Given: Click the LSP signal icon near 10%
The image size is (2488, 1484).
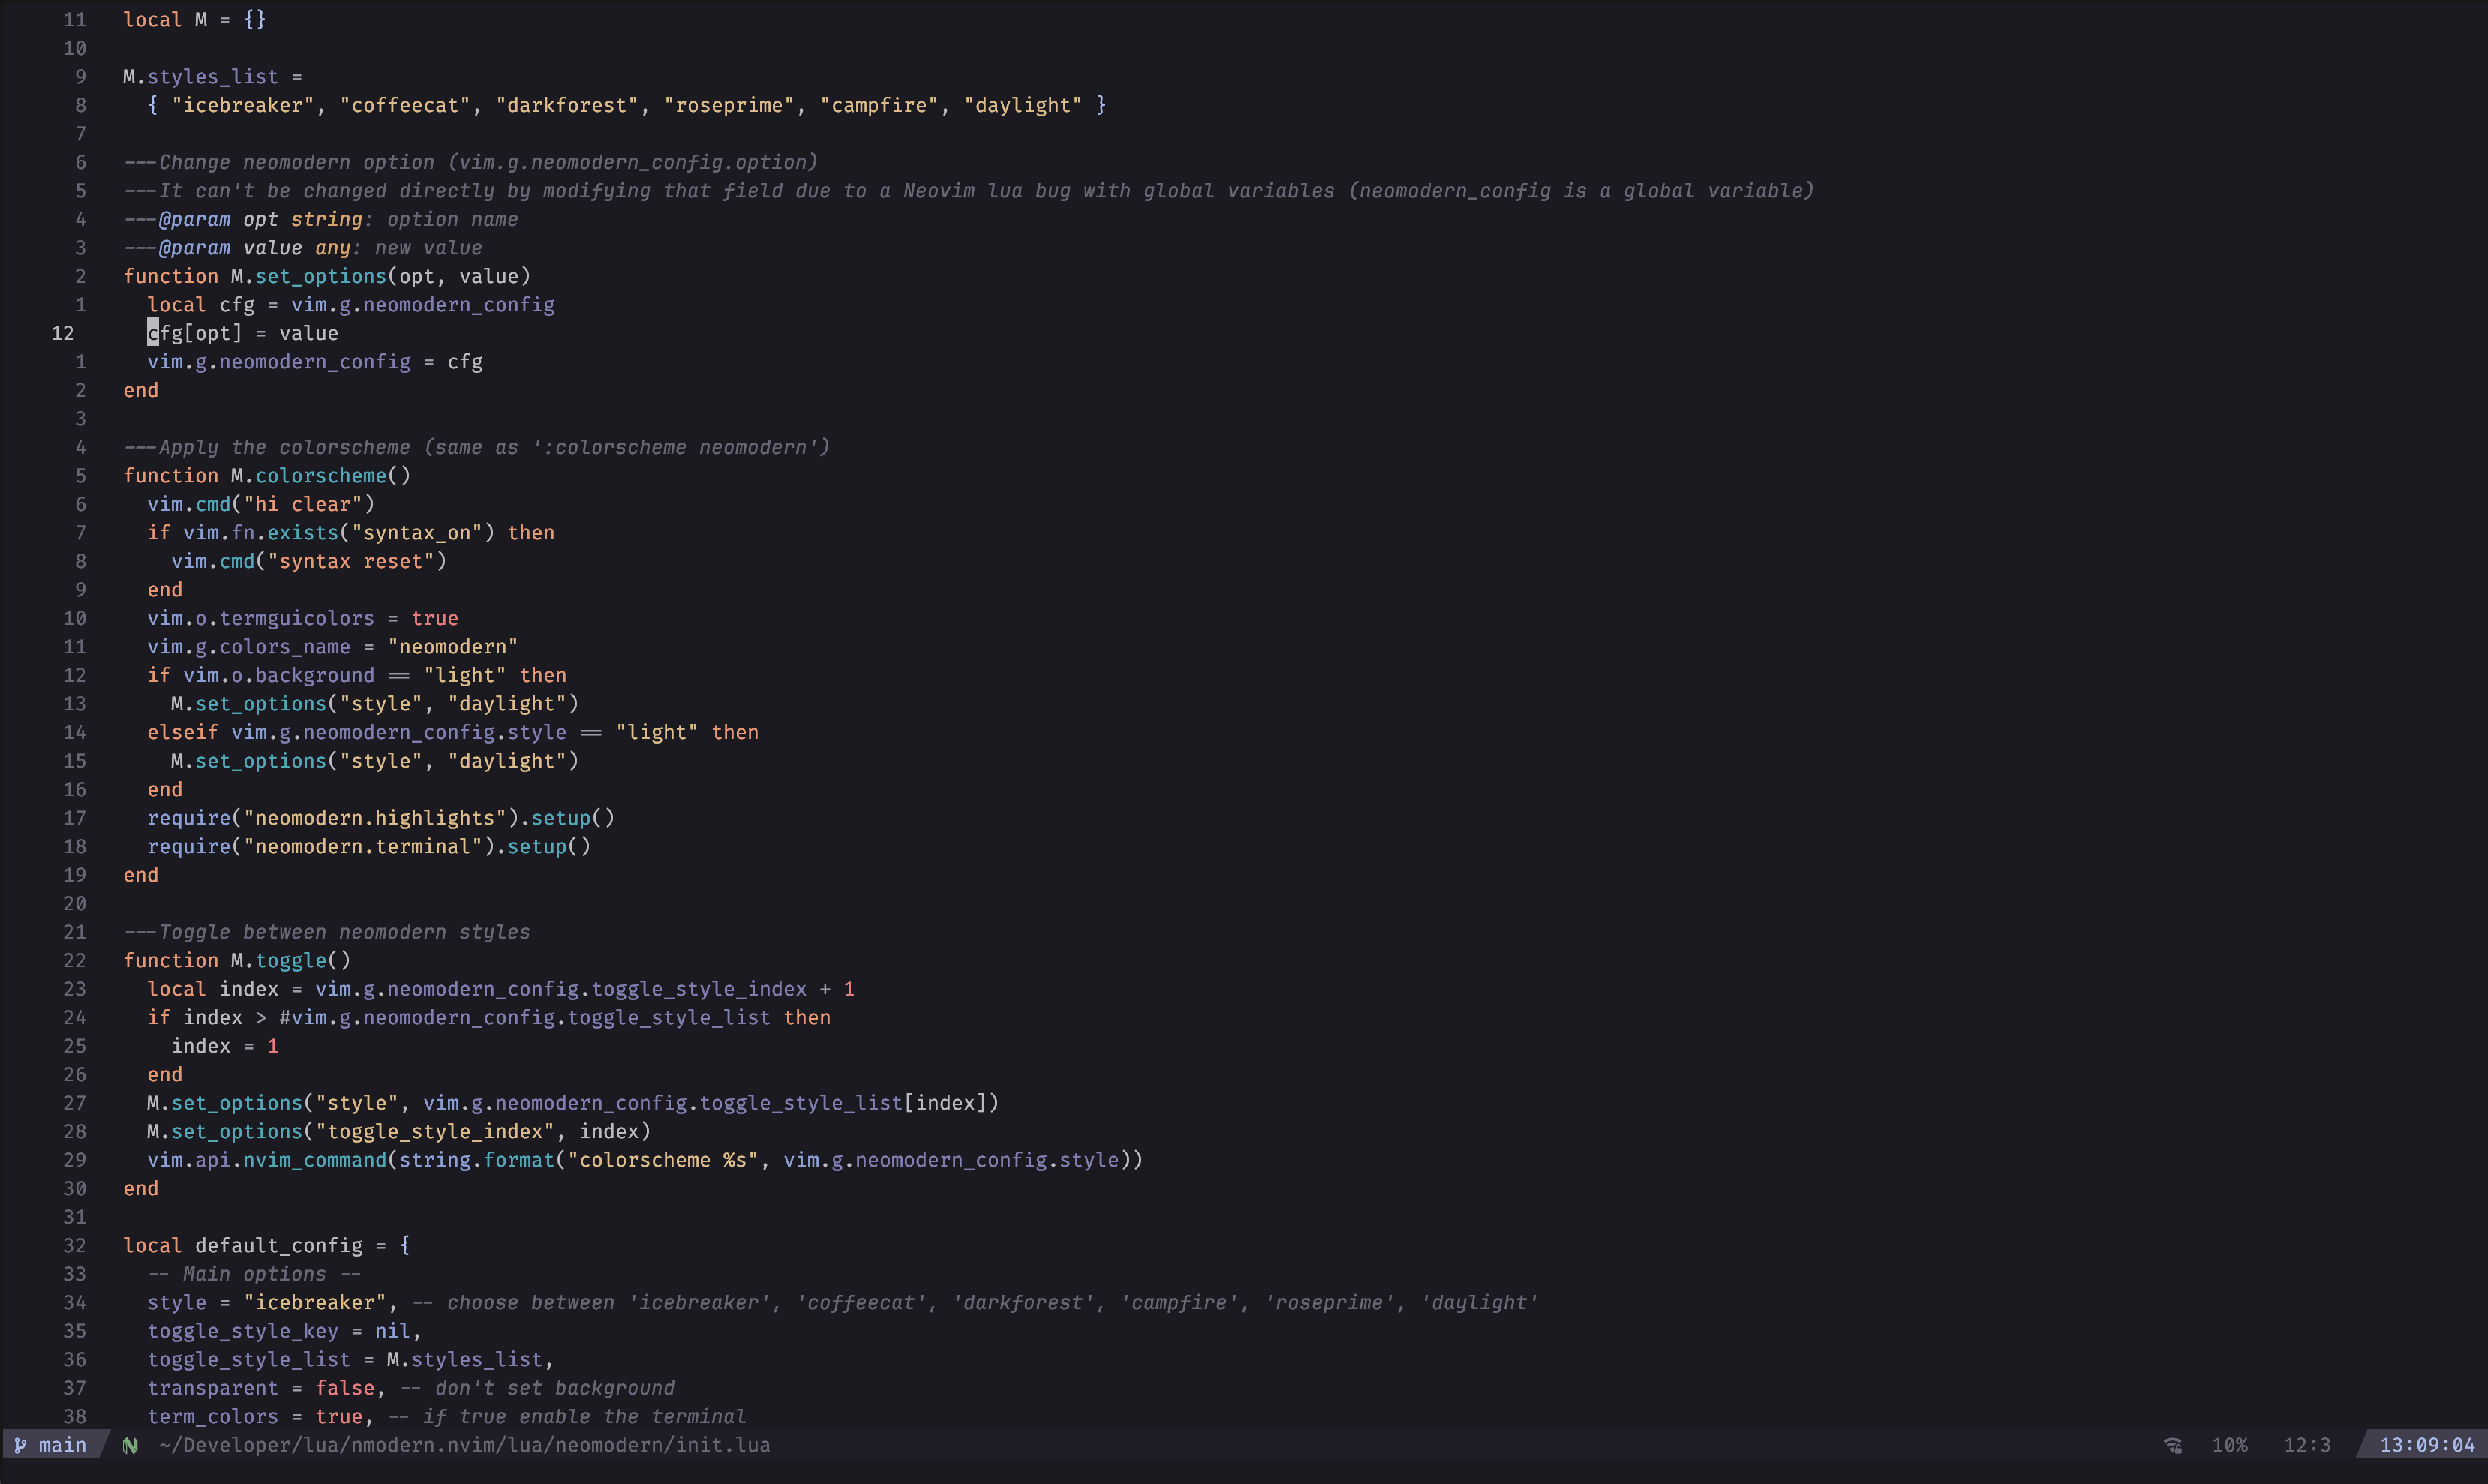Looking at the screenshot, I should [x=2173, y=1445].
